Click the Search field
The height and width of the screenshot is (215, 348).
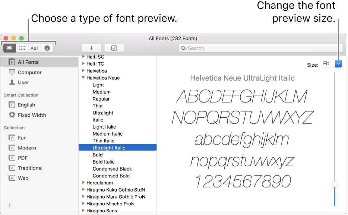click(260, 48)
